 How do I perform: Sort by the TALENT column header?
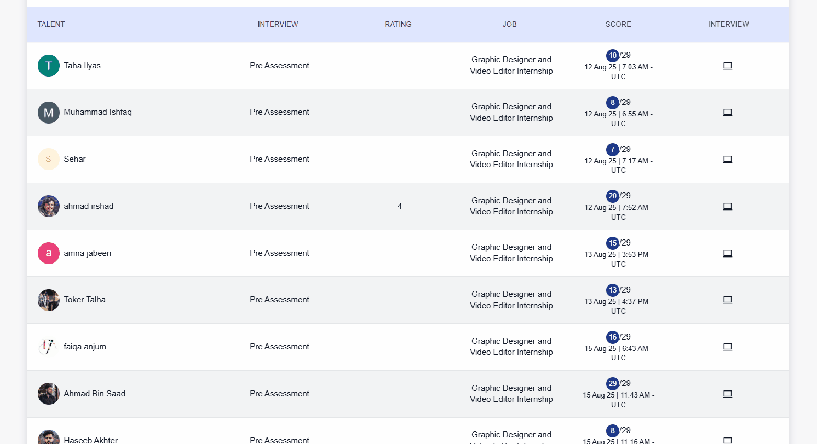point(51,24)
